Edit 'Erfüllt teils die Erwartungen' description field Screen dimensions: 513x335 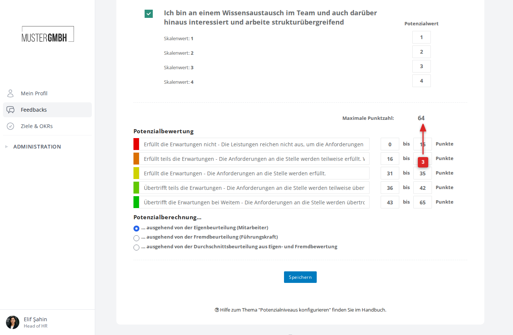click(x=254, y=159)
